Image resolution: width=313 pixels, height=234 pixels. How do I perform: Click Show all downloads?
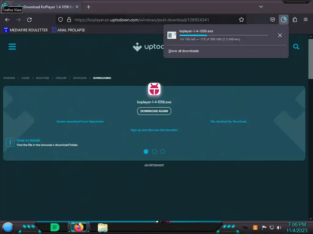click(183, 51)
